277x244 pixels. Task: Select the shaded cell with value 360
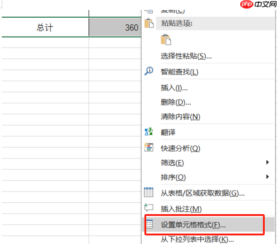tap(115, 27)
